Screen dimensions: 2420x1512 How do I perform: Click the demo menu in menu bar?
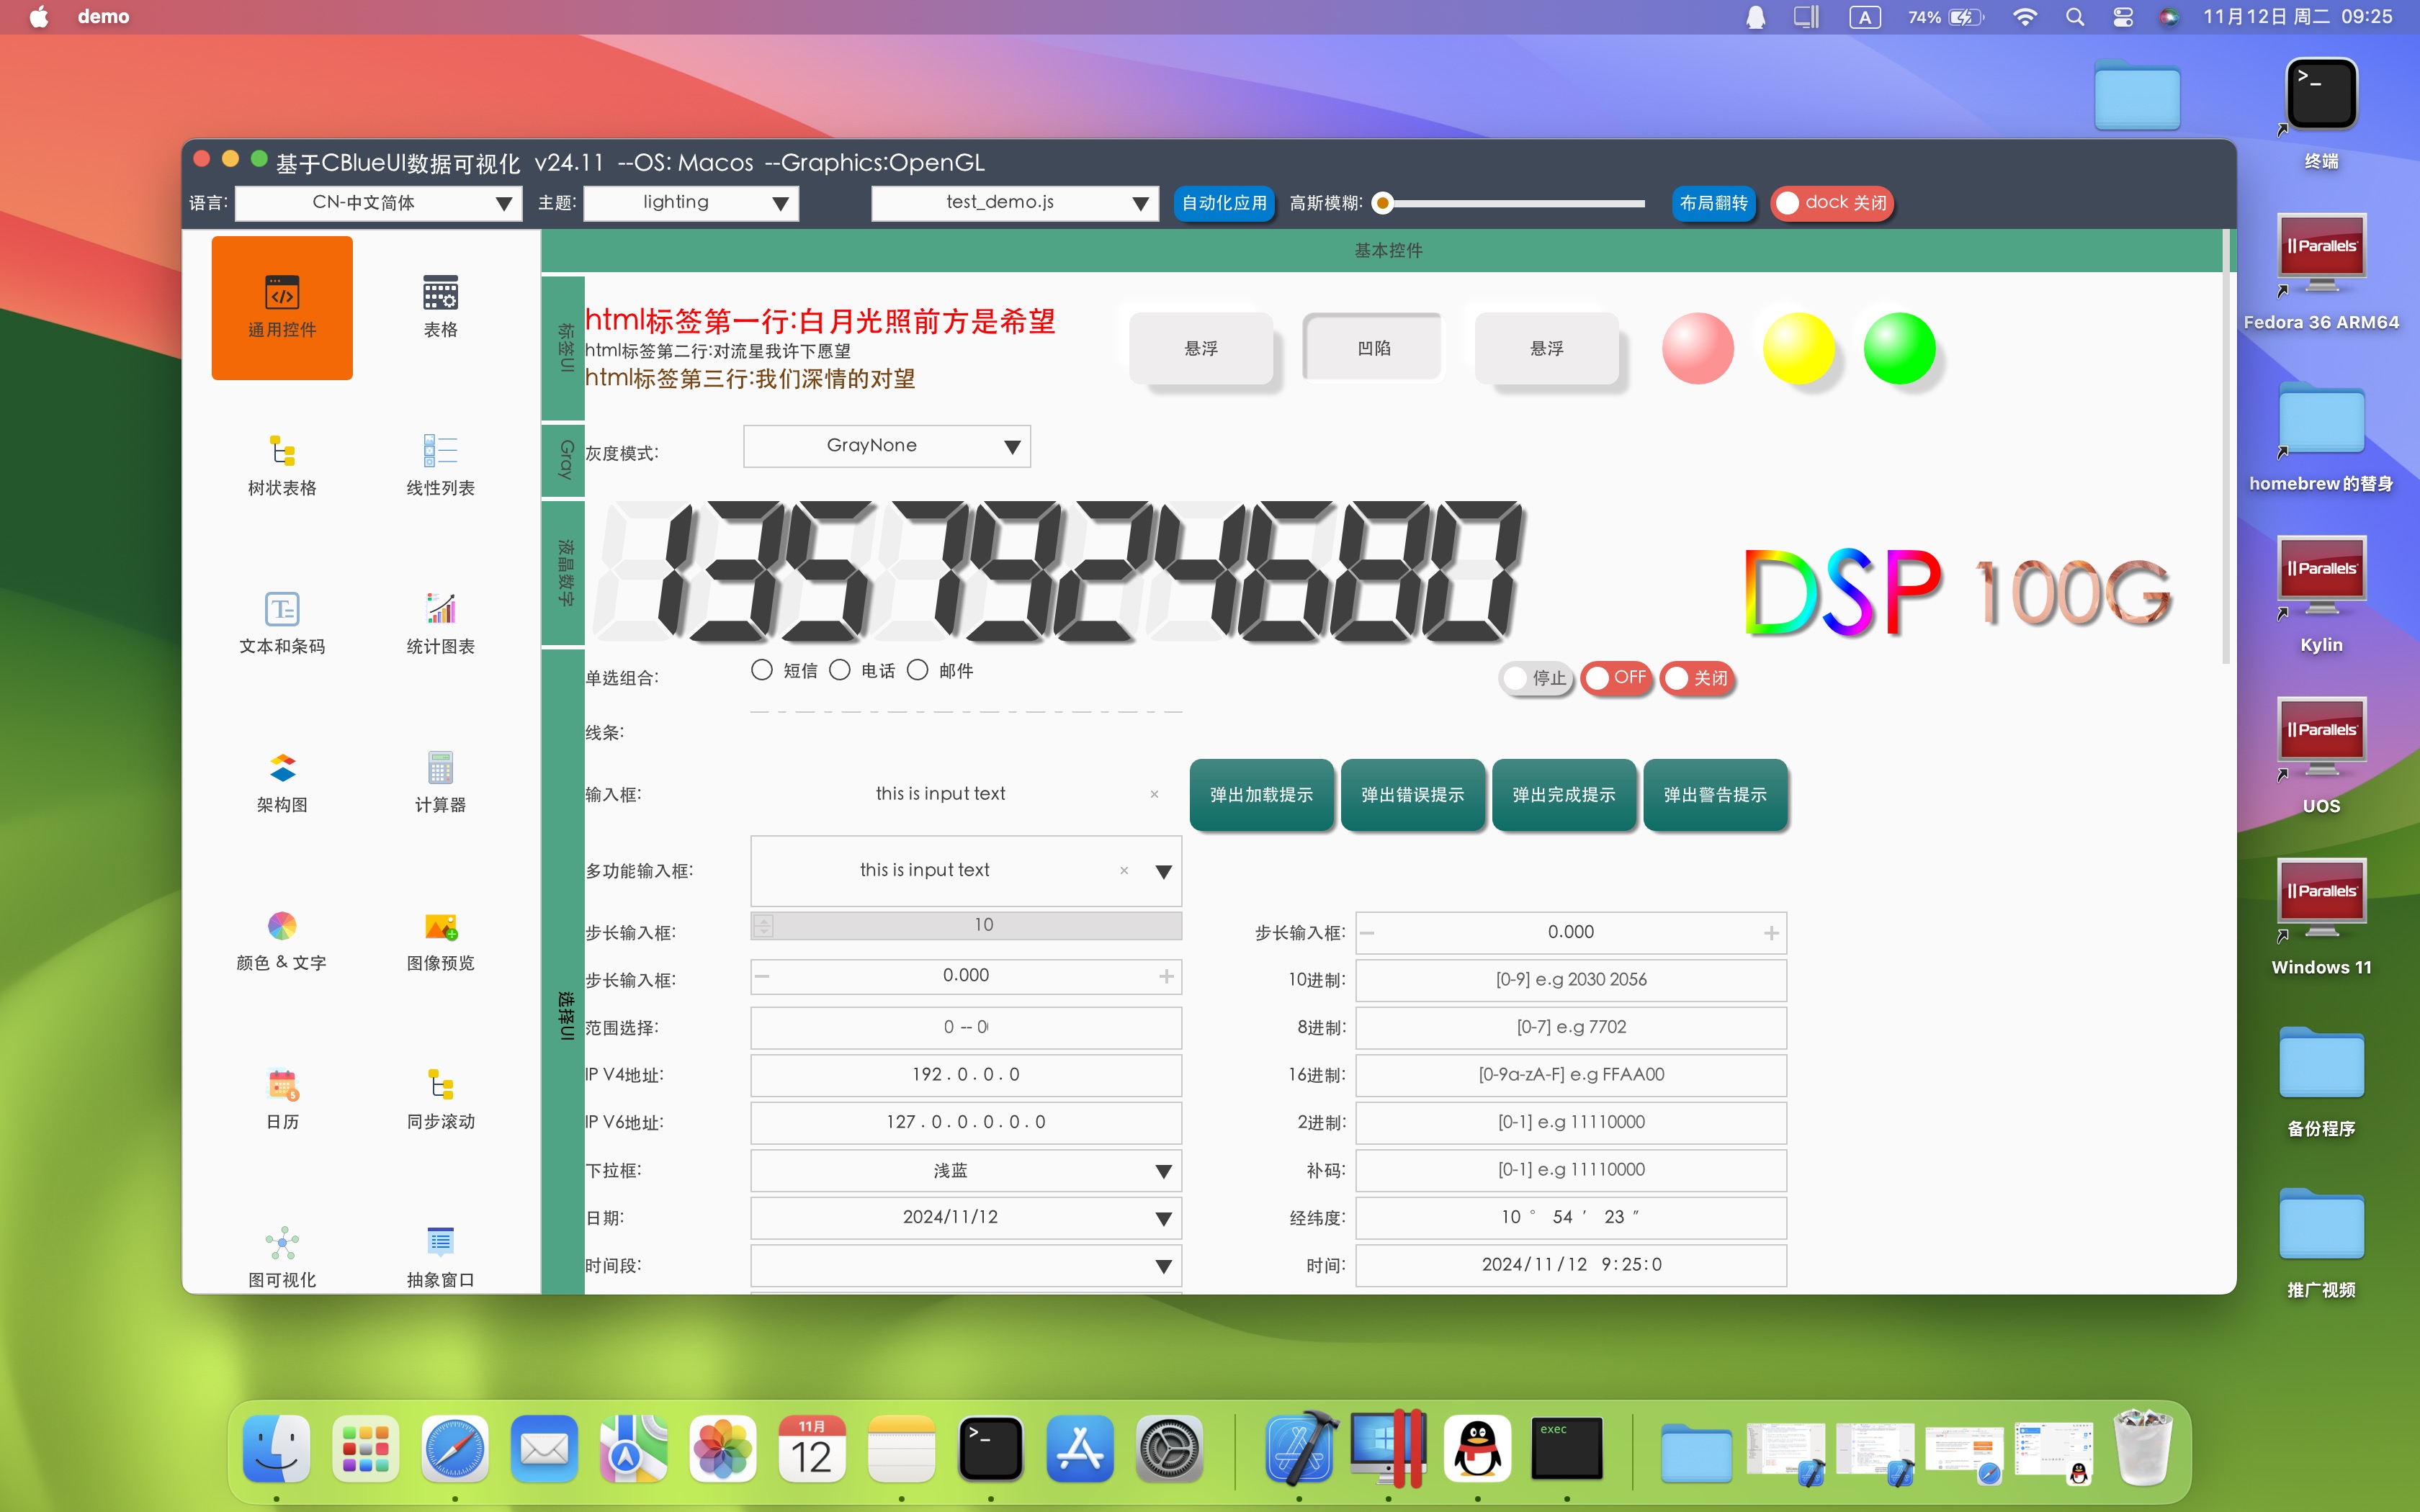click(103, 17)
